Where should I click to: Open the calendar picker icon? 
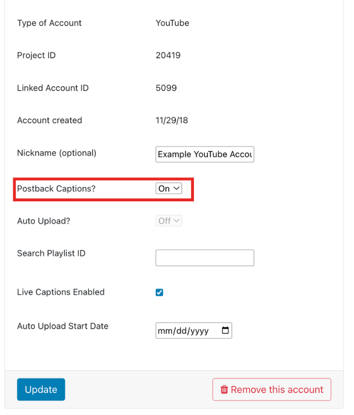pyautogui.click(x=225, y=330)
